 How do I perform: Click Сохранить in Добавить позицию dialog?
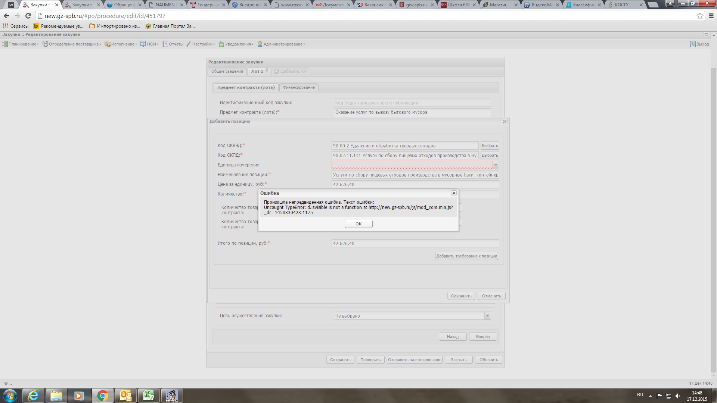pos(461,296)
